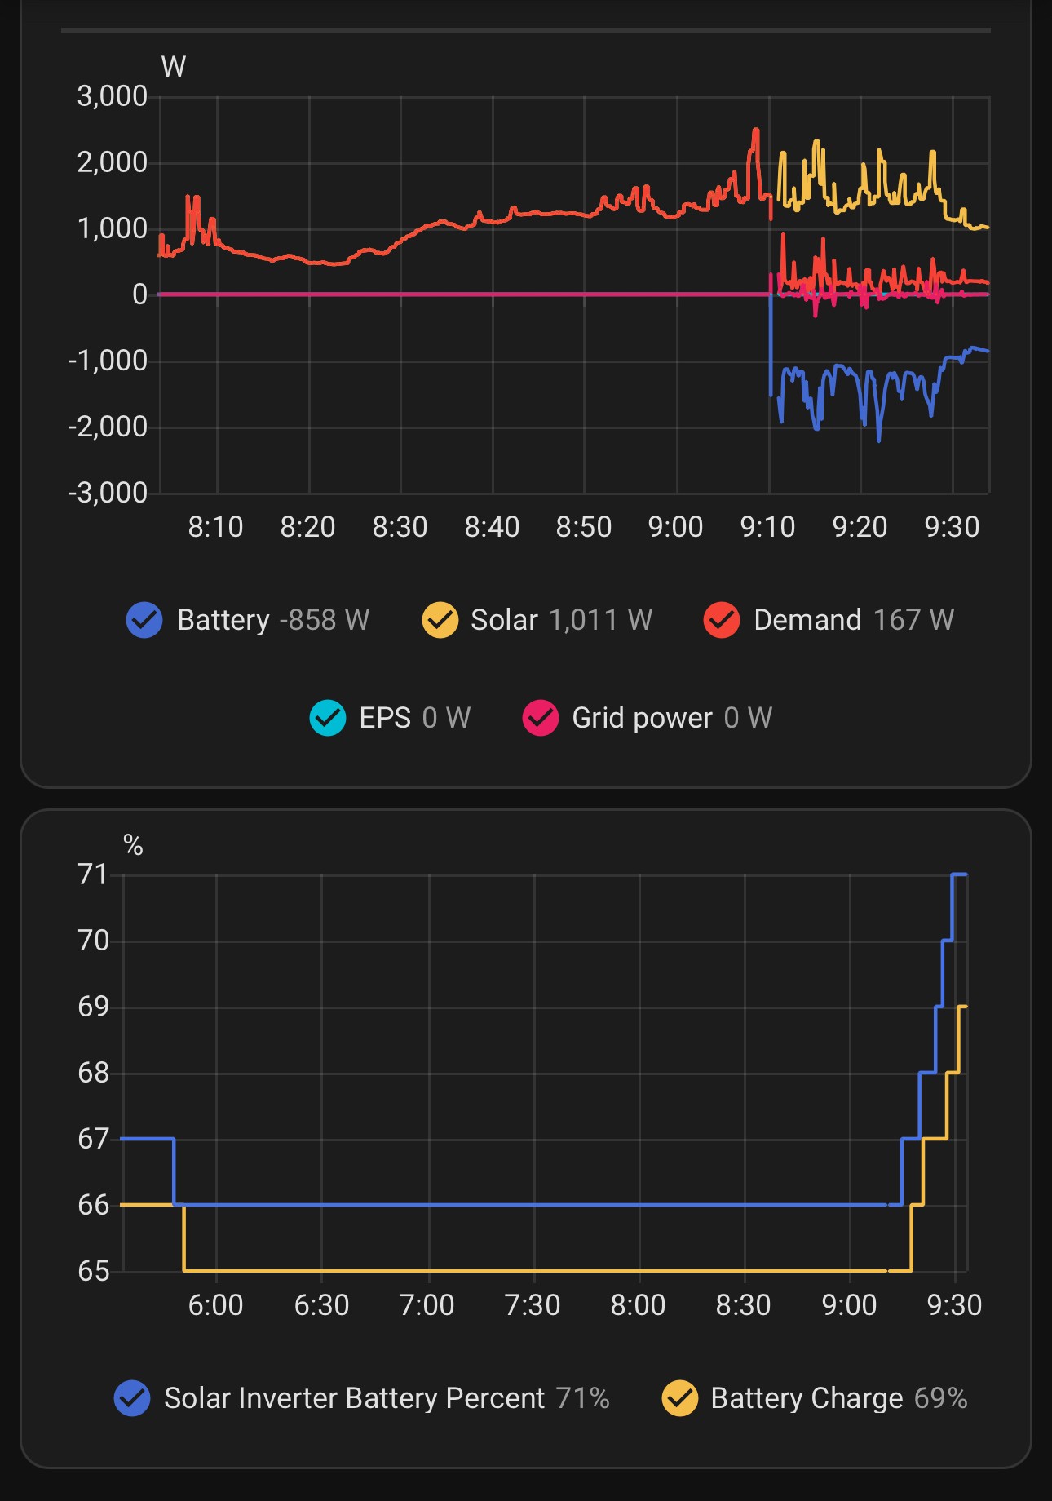The height and width of the screenshot is (1501, 1052).
Task: Click the EPS legend label
Action: click(x=385, y=718)
